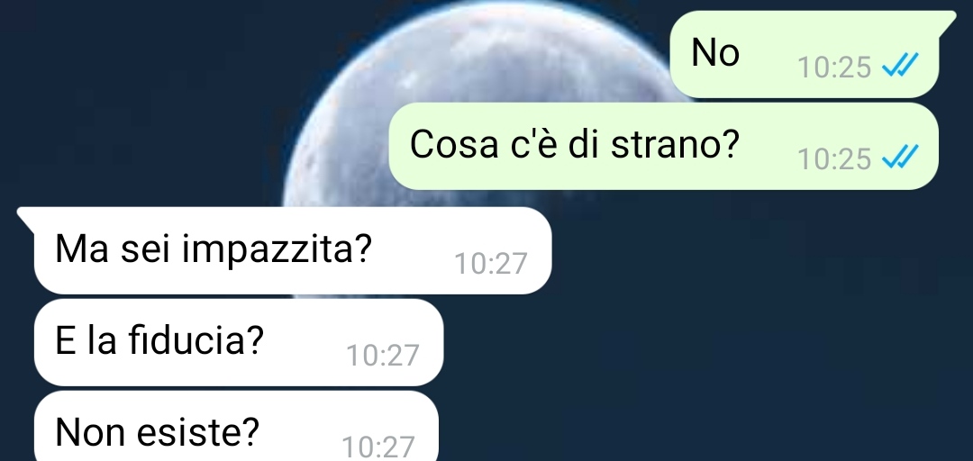The width and height of the screenshot is (973, 461).
Task: Tap the "E la fiducia?" message bubble
Action: [239, 342]
